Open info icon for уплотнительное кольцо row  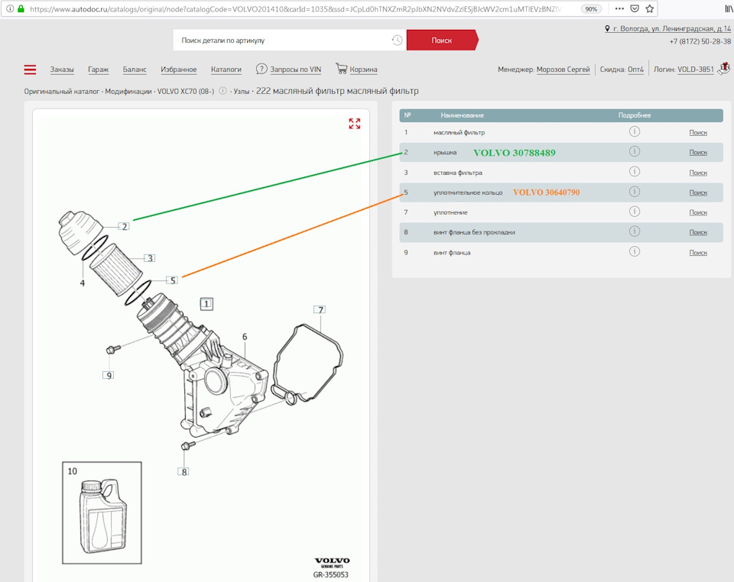635,192
